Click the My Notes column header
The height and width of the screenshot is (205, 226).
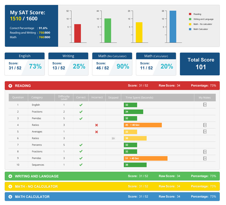pos(205,97)
